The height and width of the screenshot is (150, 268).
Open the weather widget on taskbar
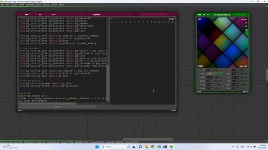pos(10,147)
